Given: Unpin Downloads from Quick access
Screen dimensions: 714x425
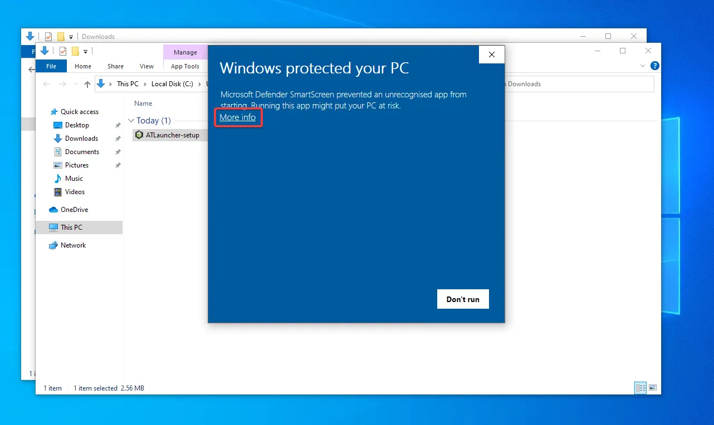Looking at the screenshot, I should tap(117, 139).
